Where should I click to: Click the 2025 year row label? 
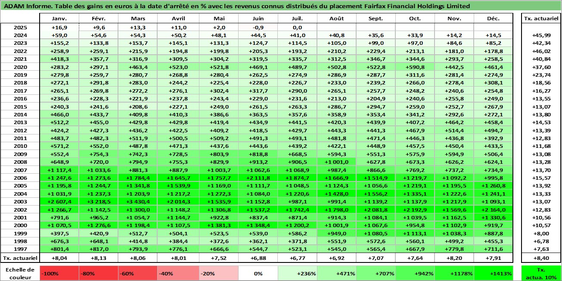click(x=20, y=27)
